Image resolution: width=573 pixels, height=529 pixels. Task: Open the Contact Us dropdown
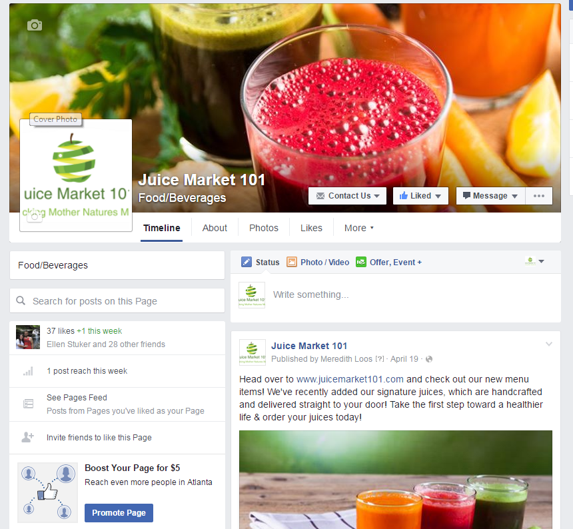tap(348, 196)
